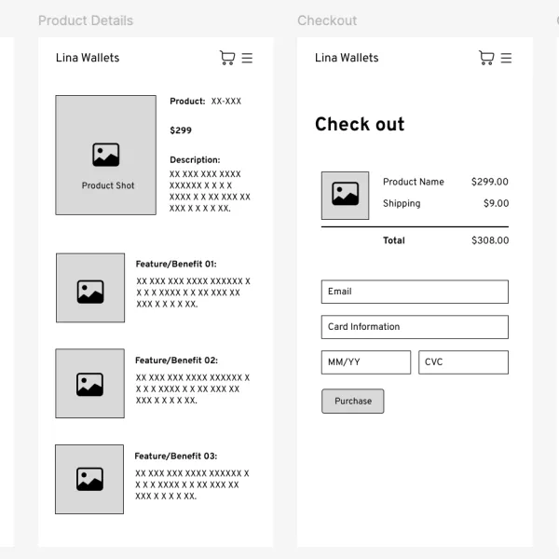This screenshot has height=559, width=559.
Task: Click the Check out heading
Action: pos(360,124)
